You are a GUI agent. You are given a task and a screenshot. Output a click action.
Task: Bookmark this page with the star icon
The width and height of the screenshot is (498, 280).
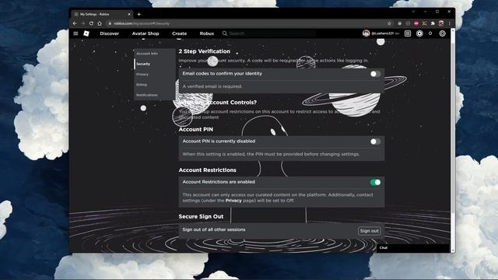(x=389, y=23)
